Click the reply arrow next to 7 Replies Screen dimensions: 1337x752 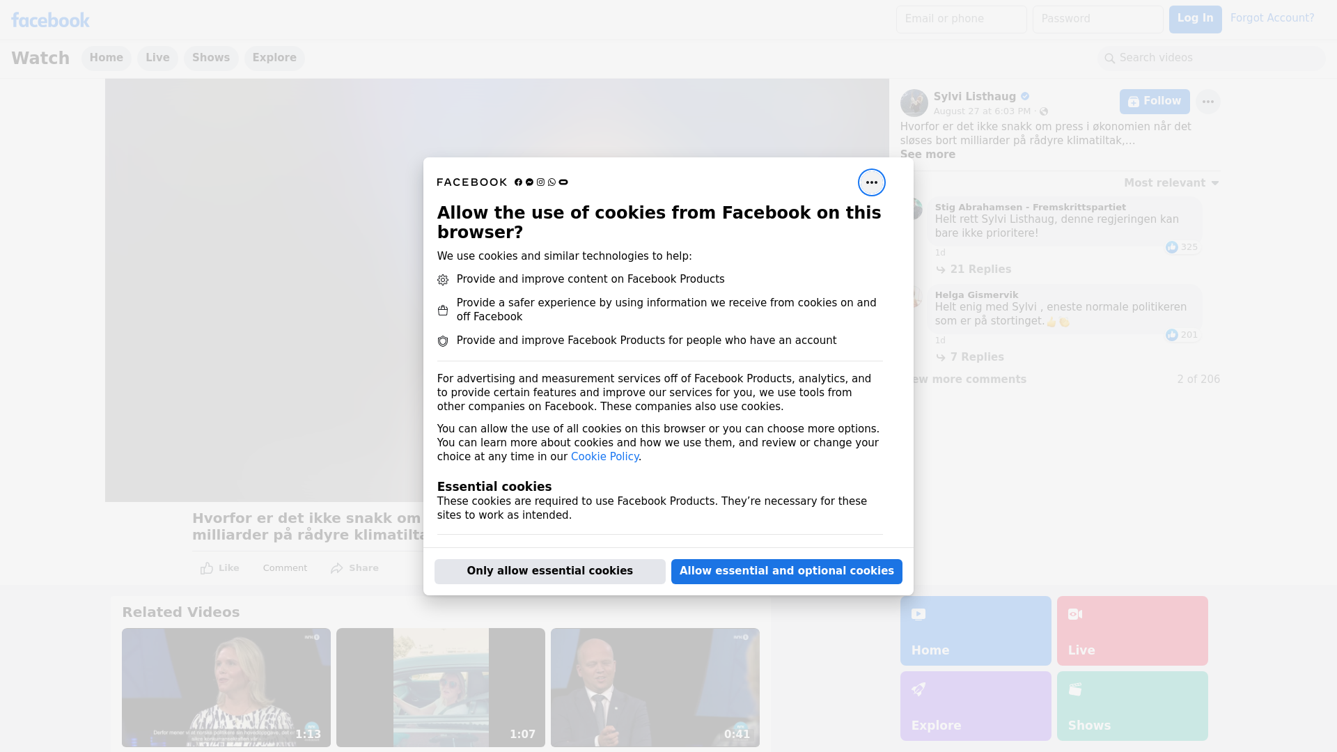(941, 357)
